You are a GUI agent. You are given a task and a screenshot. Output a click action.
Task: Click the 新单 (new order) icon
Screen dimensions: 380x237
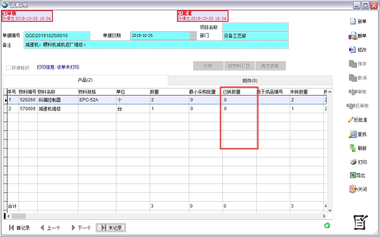tap(353, 21)
